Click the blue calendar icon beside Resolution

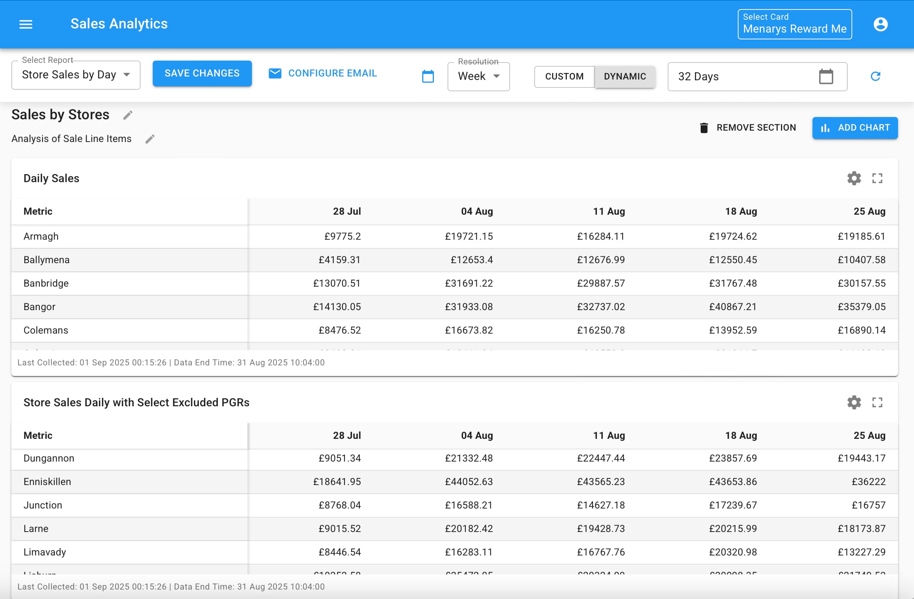[428, 76]
